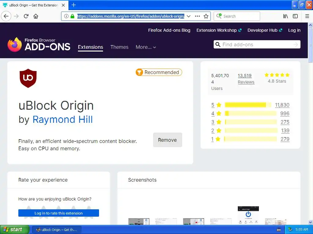Show the 139 two-star reviews
Screen dimensions: 313x234
point(285,130)
